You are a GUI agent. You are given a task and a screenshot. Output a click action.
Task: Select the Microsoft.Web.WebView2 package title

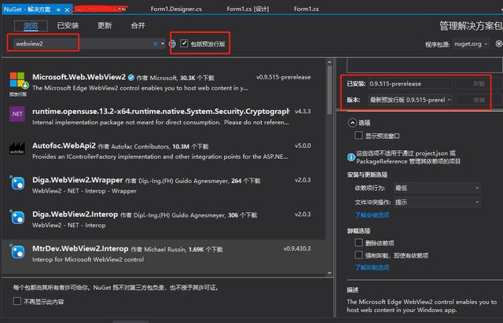79,77
